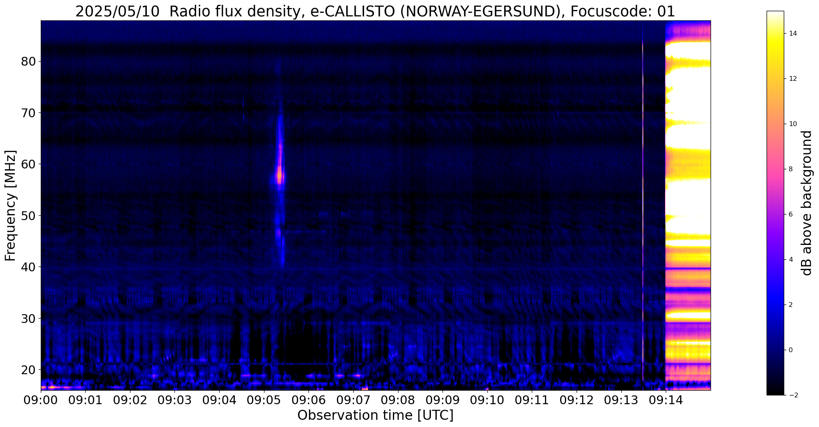Click the 09:06 time tick label
This screenshot has height=427, width=819.
308,399
